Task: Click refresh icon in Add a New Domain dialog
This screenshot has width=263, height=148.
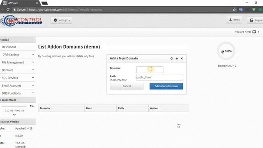Action: coord(172,58)
